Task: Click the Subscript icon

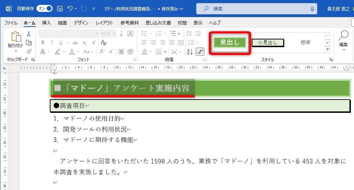Action: 85,43
